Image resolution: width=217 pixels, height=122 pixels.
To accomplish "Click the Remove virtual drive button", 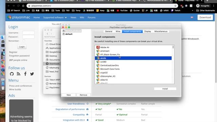I will (83, 95).
